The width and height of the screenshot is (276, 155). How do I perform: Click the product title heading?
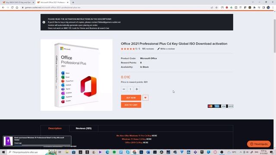click(x=174, y=43)
